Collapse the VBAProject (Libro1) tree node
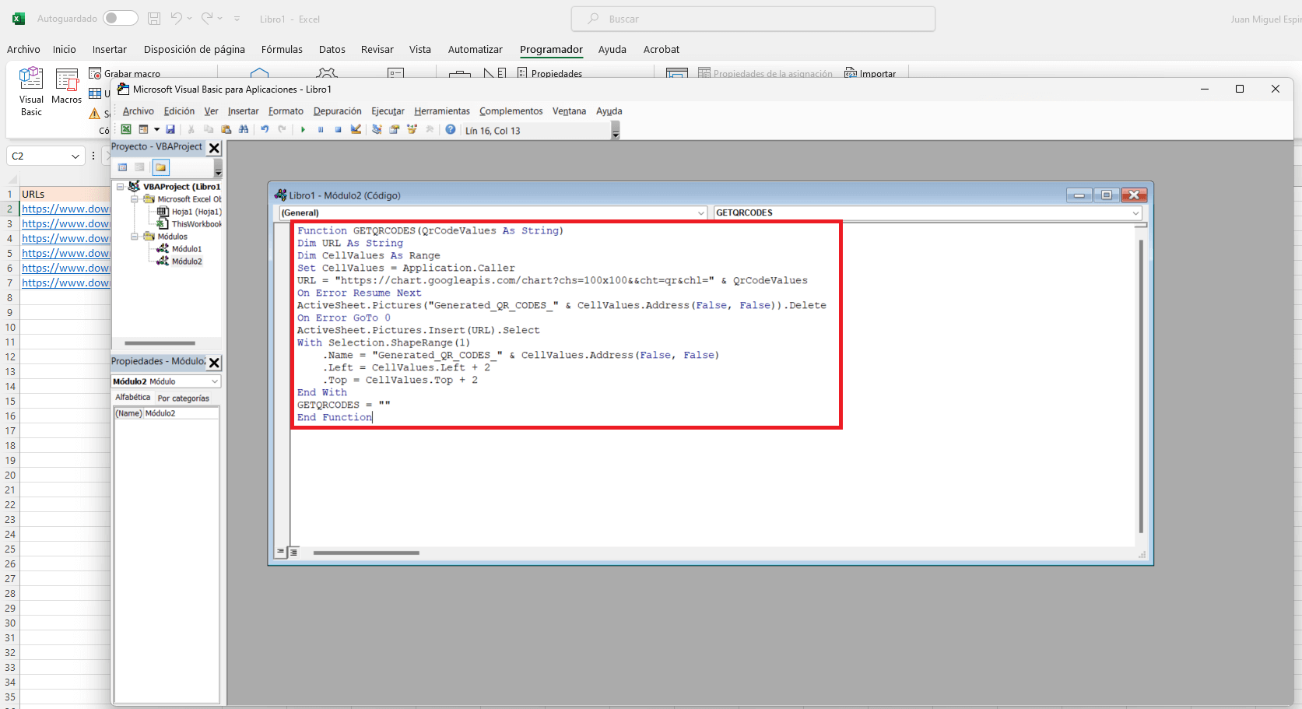This screenshot has width=1302, height=709. coord(121,187)
